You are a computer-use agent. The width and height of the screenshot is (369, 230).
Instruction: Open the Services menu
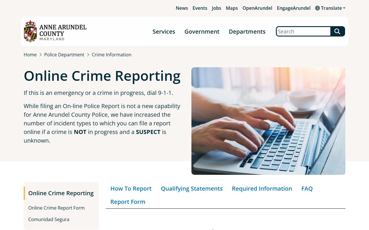click(x=164, y=32)
